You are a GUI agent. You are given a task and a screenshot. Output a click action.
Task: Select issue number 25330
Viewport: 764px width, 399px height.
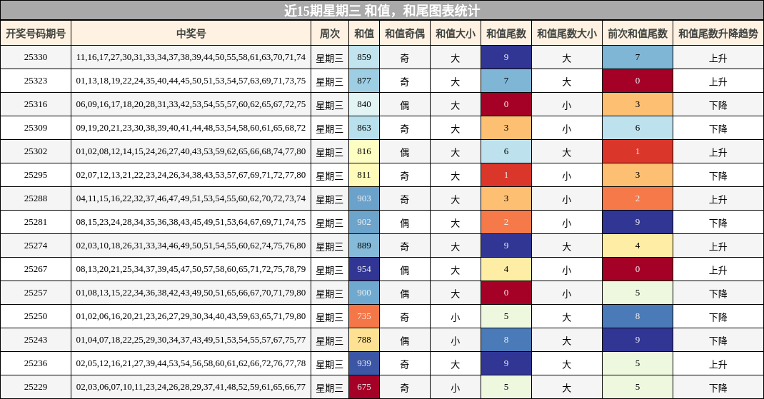(x=36, y=57)
